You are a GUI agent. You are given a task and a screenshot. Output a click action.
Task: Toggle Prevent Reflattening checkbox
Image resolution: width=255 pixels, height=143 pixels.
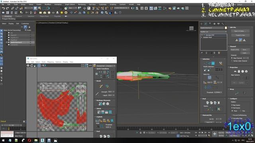(232, 115)
